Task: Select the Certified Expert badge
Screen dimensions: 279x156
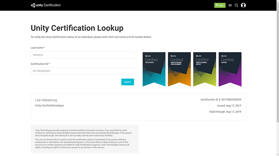Action: tap(230, 70)
